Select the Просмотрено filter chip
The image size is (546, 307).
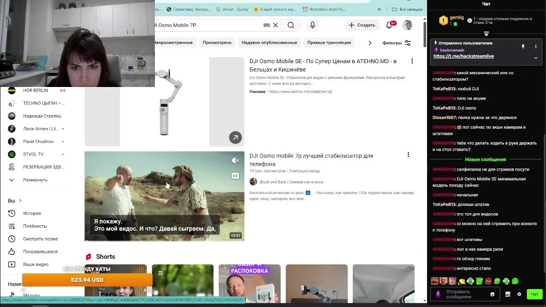point(217,43)
